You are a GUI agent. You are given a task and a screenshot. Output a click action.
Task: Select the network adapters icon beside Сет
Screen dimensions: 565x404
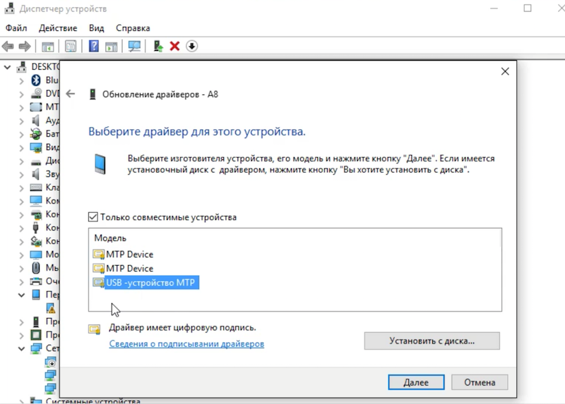click(x=36, y=348)
